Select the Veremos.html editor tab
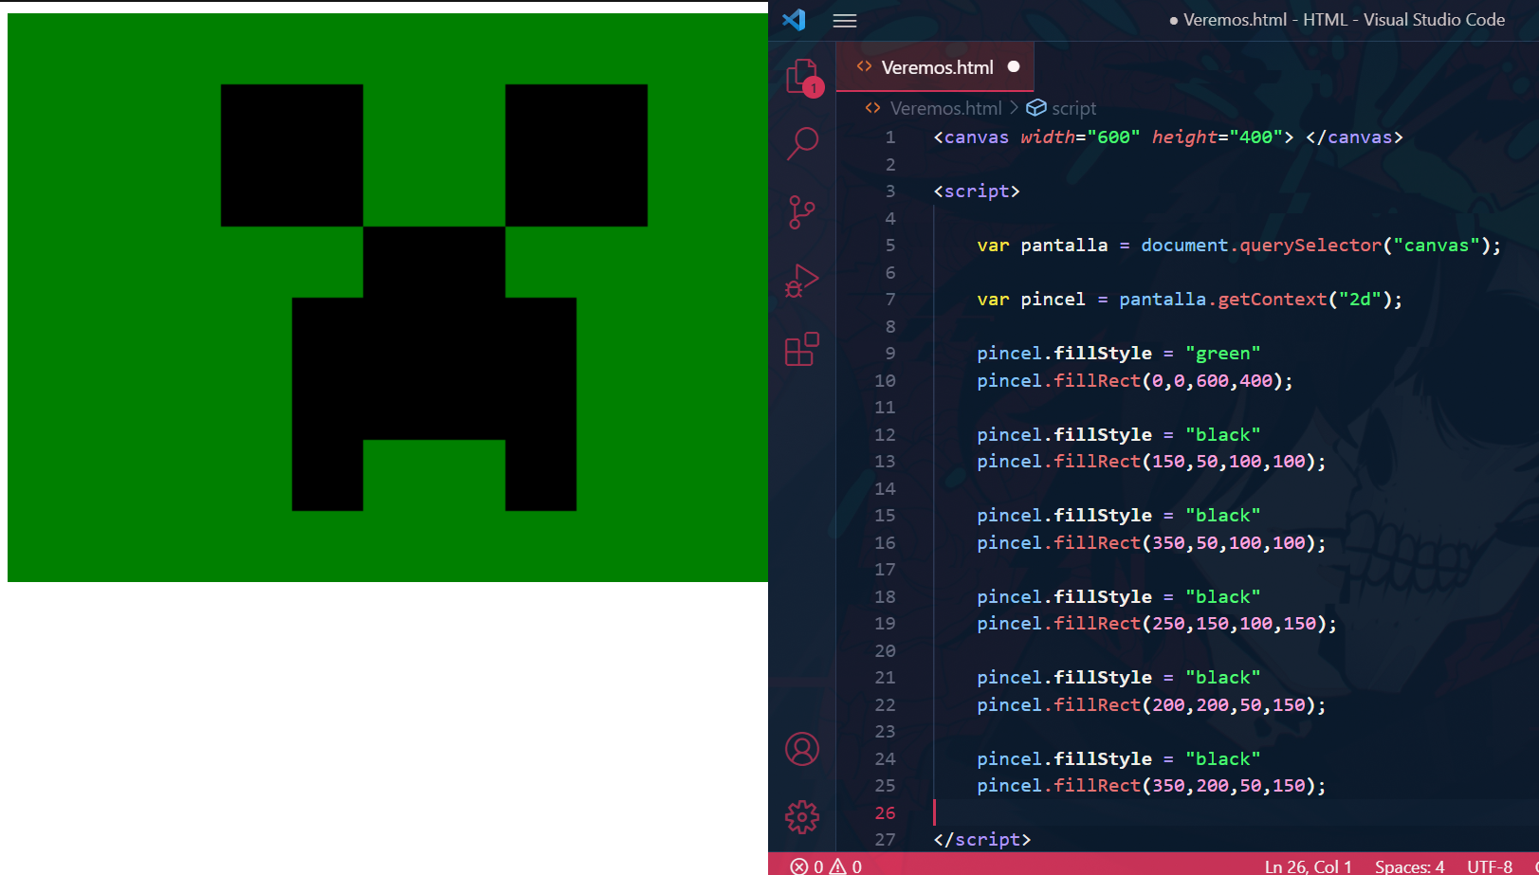This screenshot has width=1539, height=875. click(x=935, y=67)
